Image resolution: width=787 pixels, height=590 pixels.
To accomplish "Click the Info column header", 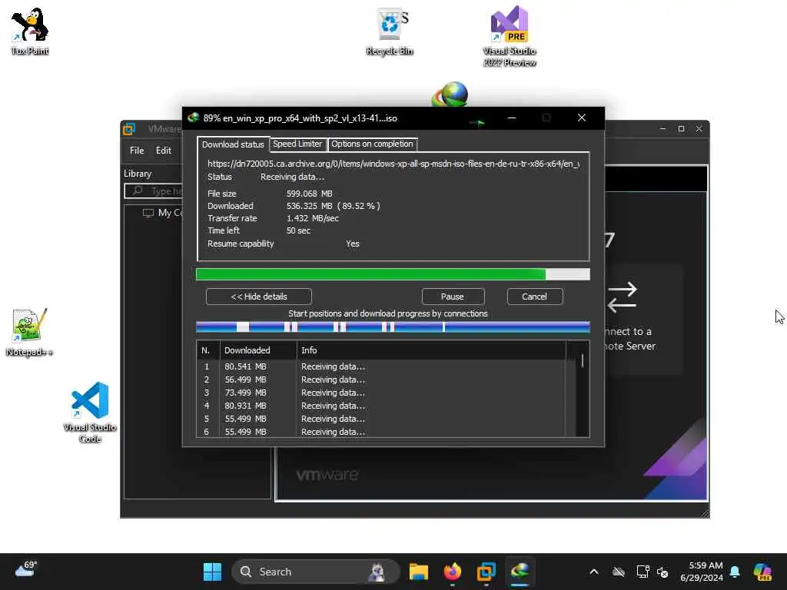I will [x=431, y=350].
